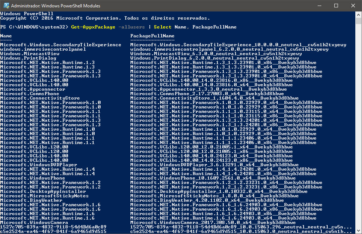Image resolution: width=362 pixels, height=234 pixels.
Task: Click Microsoft.DesktopAppInstaller in Name column
Action: 43,191
